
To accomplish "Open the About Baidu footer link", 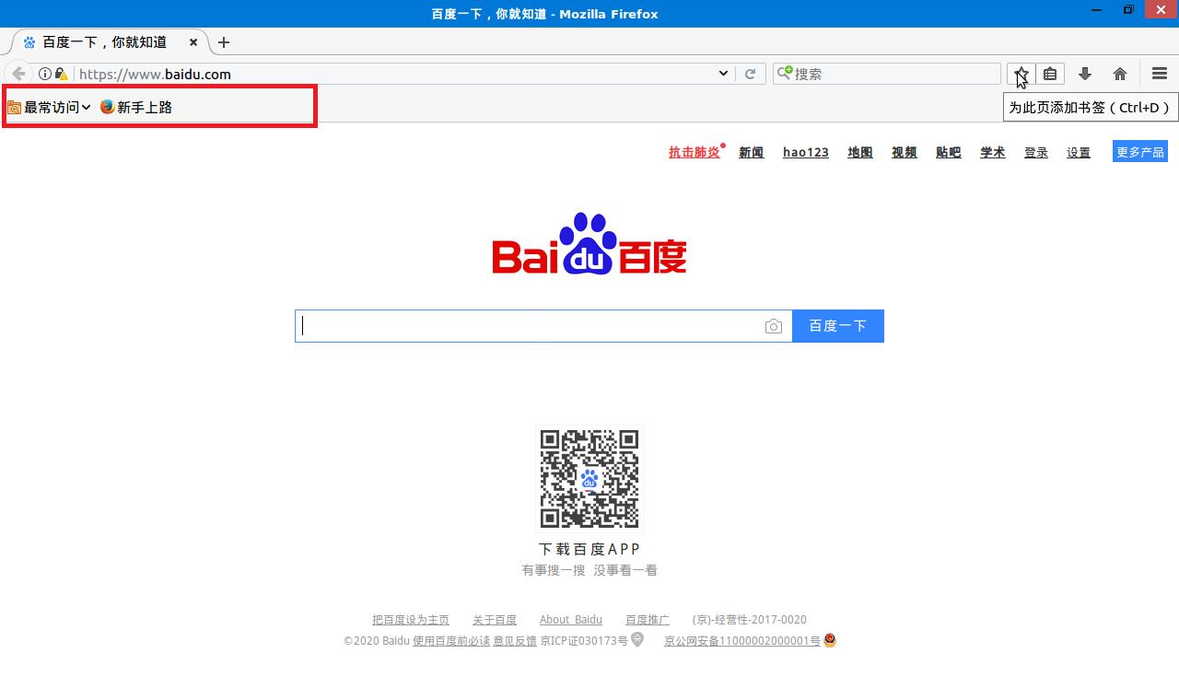I will click(x=571, y=620).
